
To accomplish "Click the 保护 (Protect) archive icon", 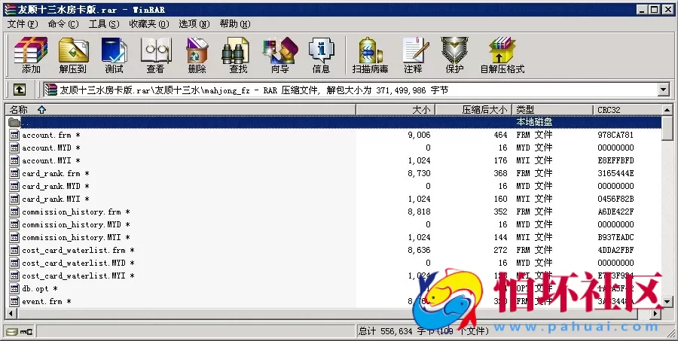I will (x=454, y=55).
